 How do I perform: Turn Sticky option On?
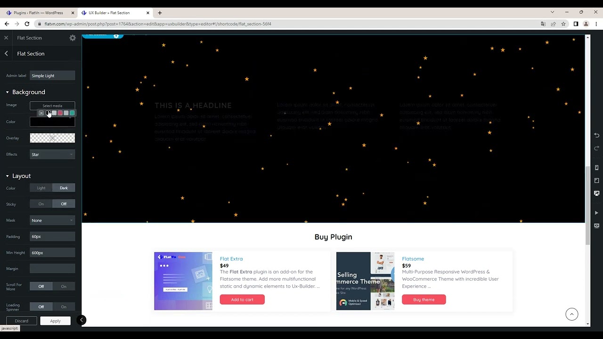click(41, 204)
